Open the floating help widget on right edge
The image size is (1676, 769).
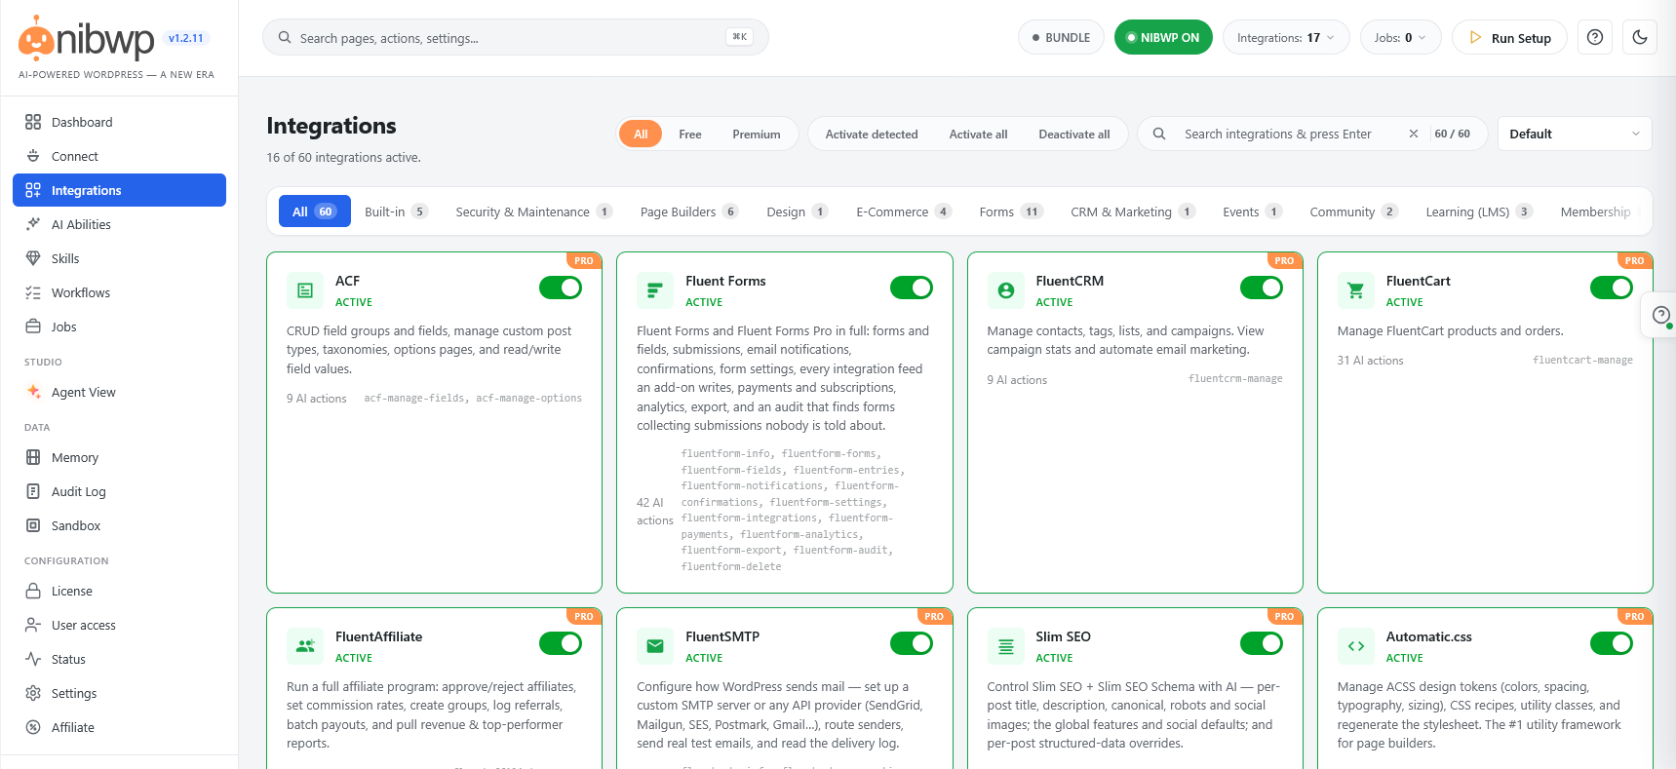(1661, 315)
